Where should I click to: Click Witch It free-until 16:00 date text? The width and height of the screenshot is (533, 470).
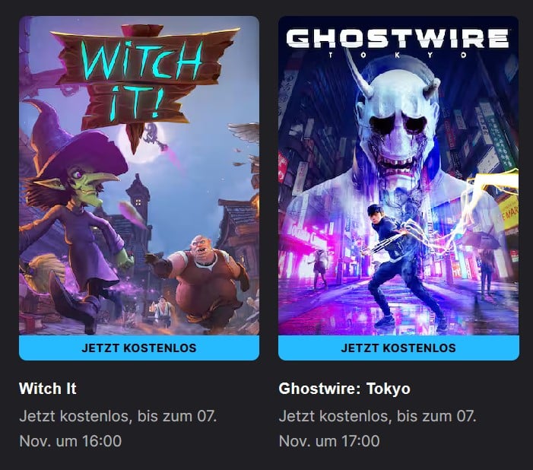coord(118,428)
